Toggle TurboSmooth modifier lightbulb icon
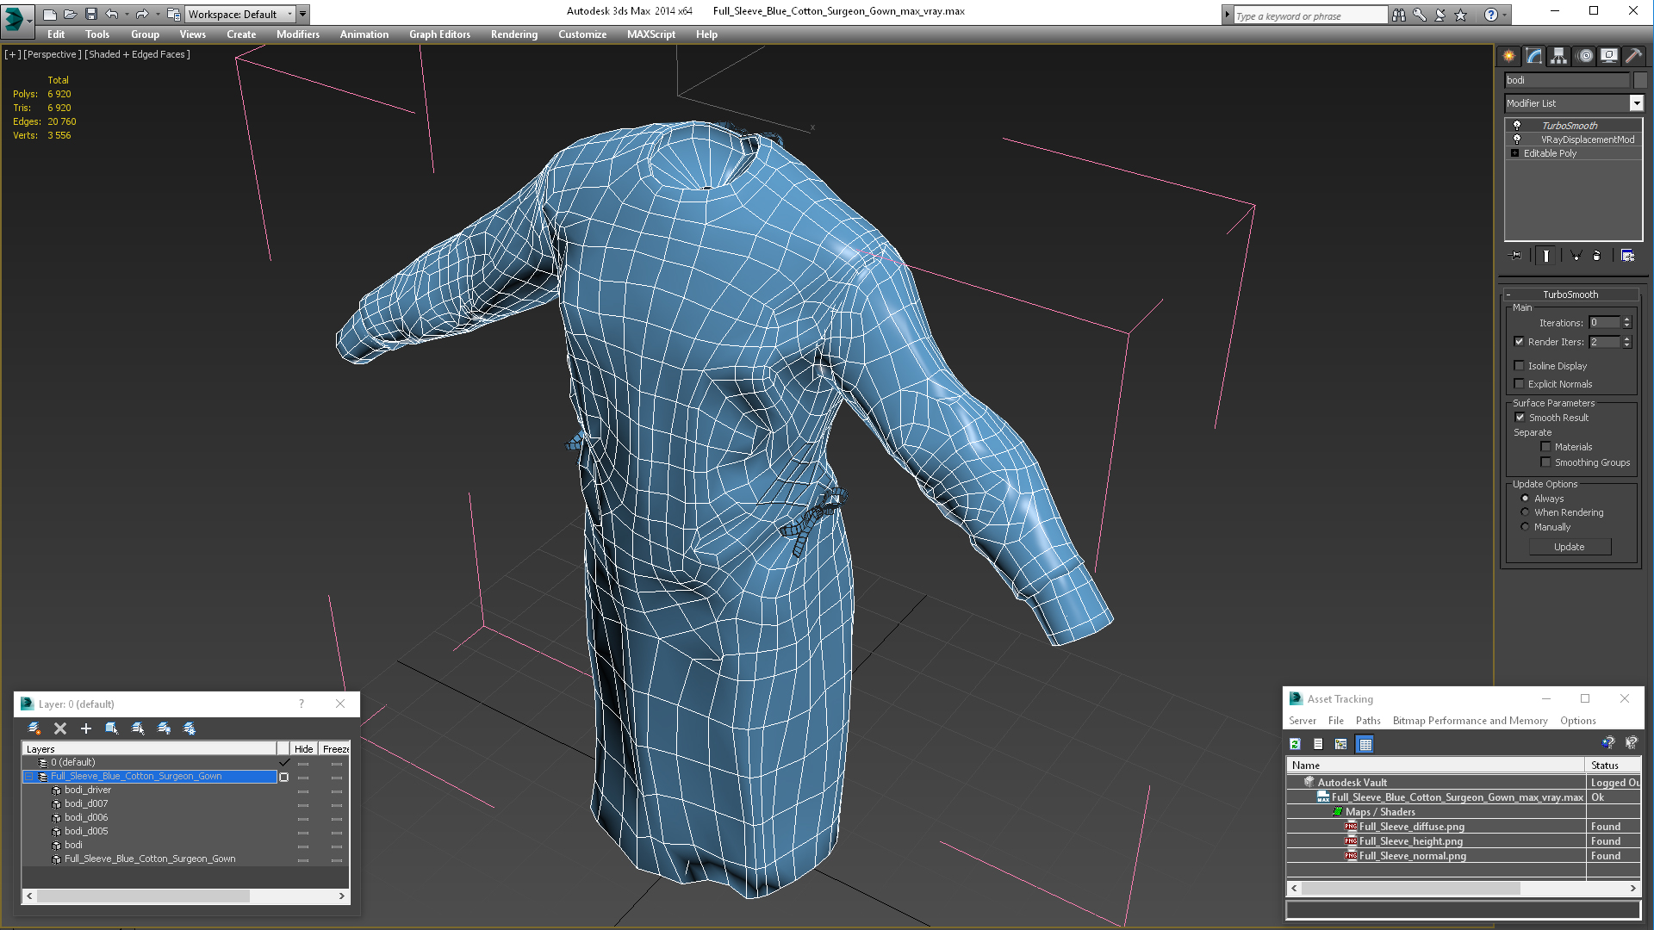Screen dimensions: 1654x930 coord(1517,126)
